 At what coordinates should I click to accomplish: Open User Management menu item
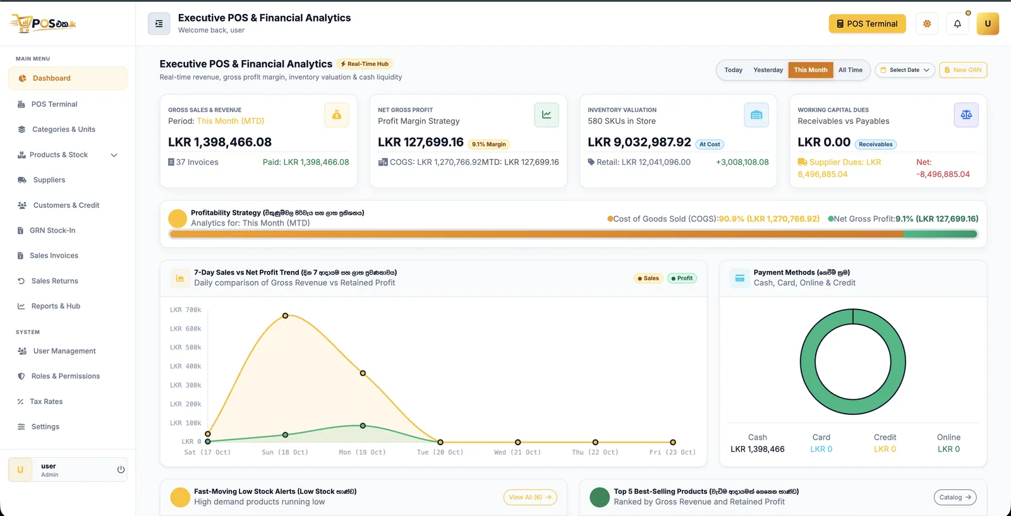68,351
